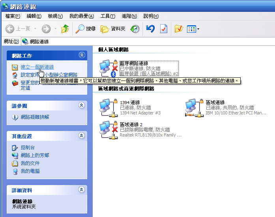Click the IBM 10/100 EtherJet adapter text
275x217 pixels.
click(236, 113)
